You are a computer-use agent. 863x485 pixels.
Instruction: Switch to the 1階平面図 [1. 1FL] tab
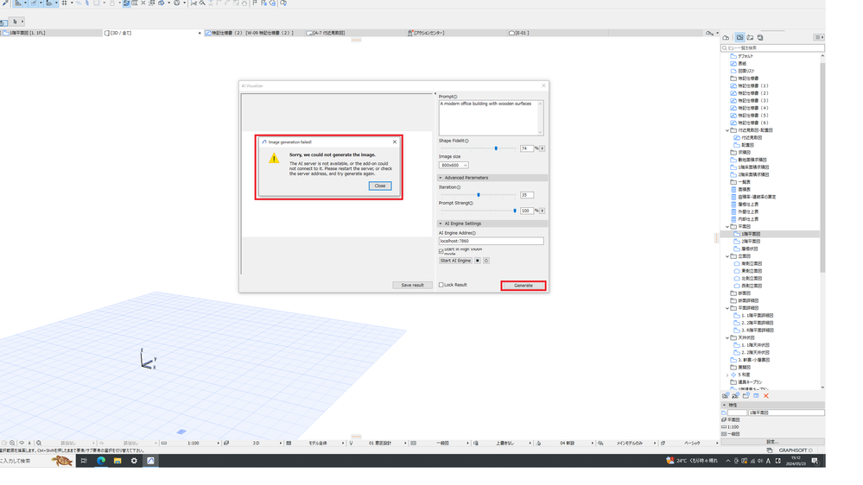(x=27, y=33)
